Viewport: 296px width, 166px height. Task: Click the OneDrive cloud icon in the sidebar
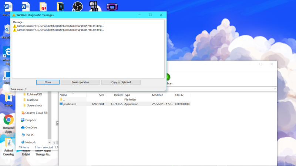coord(23,127)
